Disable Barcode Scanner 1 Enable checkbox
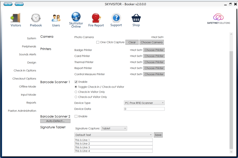The width and height of the screenshot is (238, 158). tap(76, 82)
